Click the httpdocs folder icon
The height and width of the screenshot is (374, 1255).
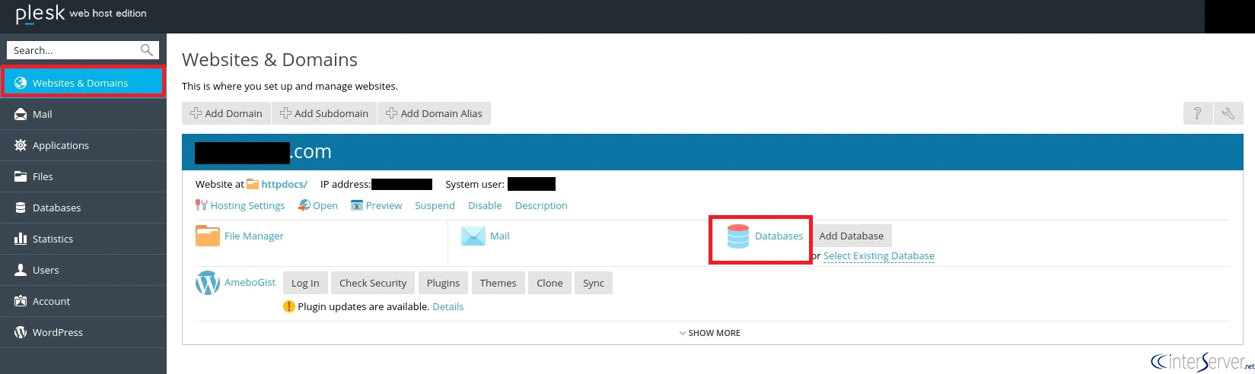click(x=253, y=184)
